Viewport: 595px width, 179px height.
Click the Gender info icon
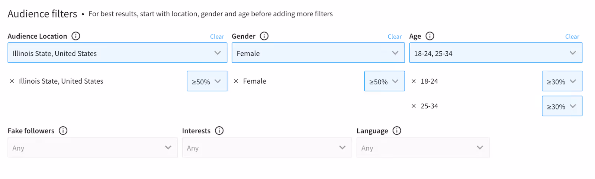[x=264, y=36]
